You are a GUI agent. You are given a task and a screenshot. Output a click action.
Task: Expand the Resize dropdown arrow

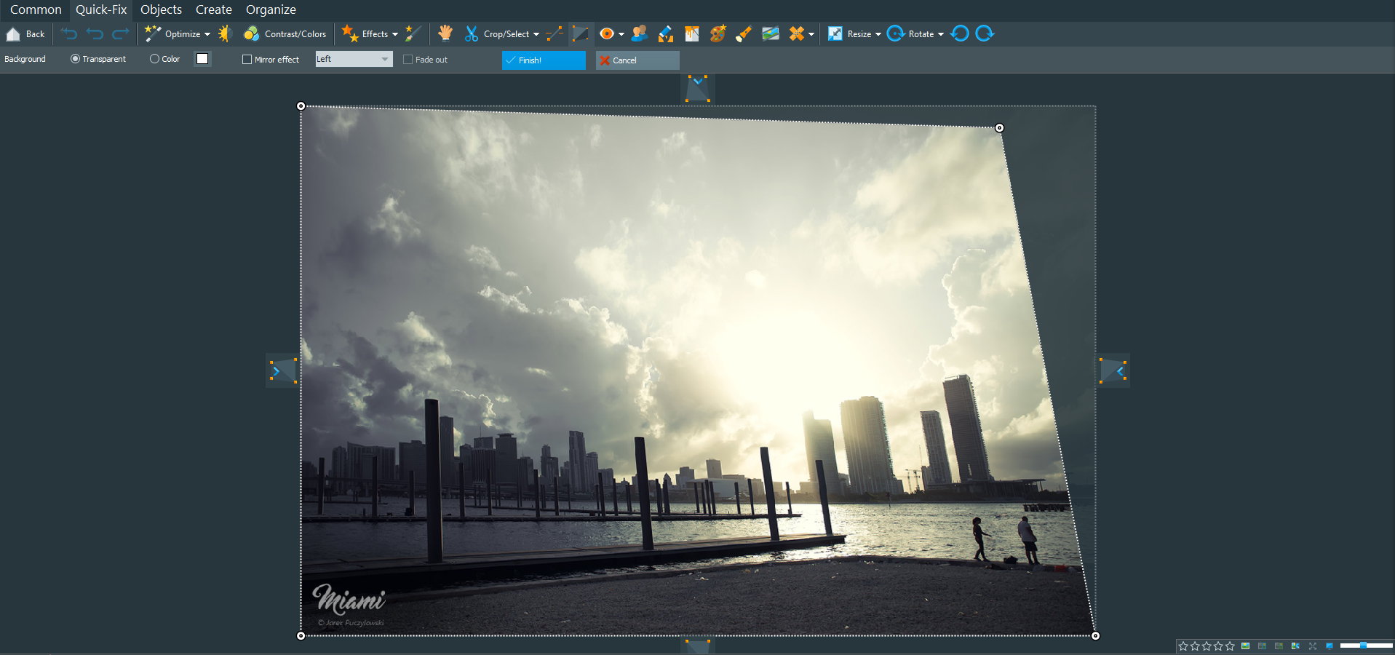tap(878, 34)
